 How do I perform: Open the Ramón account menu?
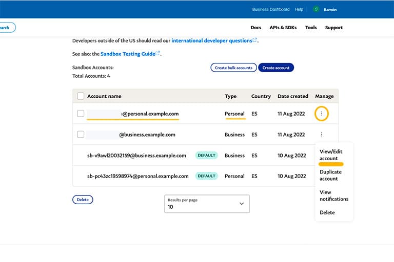[x=330, y=10]
